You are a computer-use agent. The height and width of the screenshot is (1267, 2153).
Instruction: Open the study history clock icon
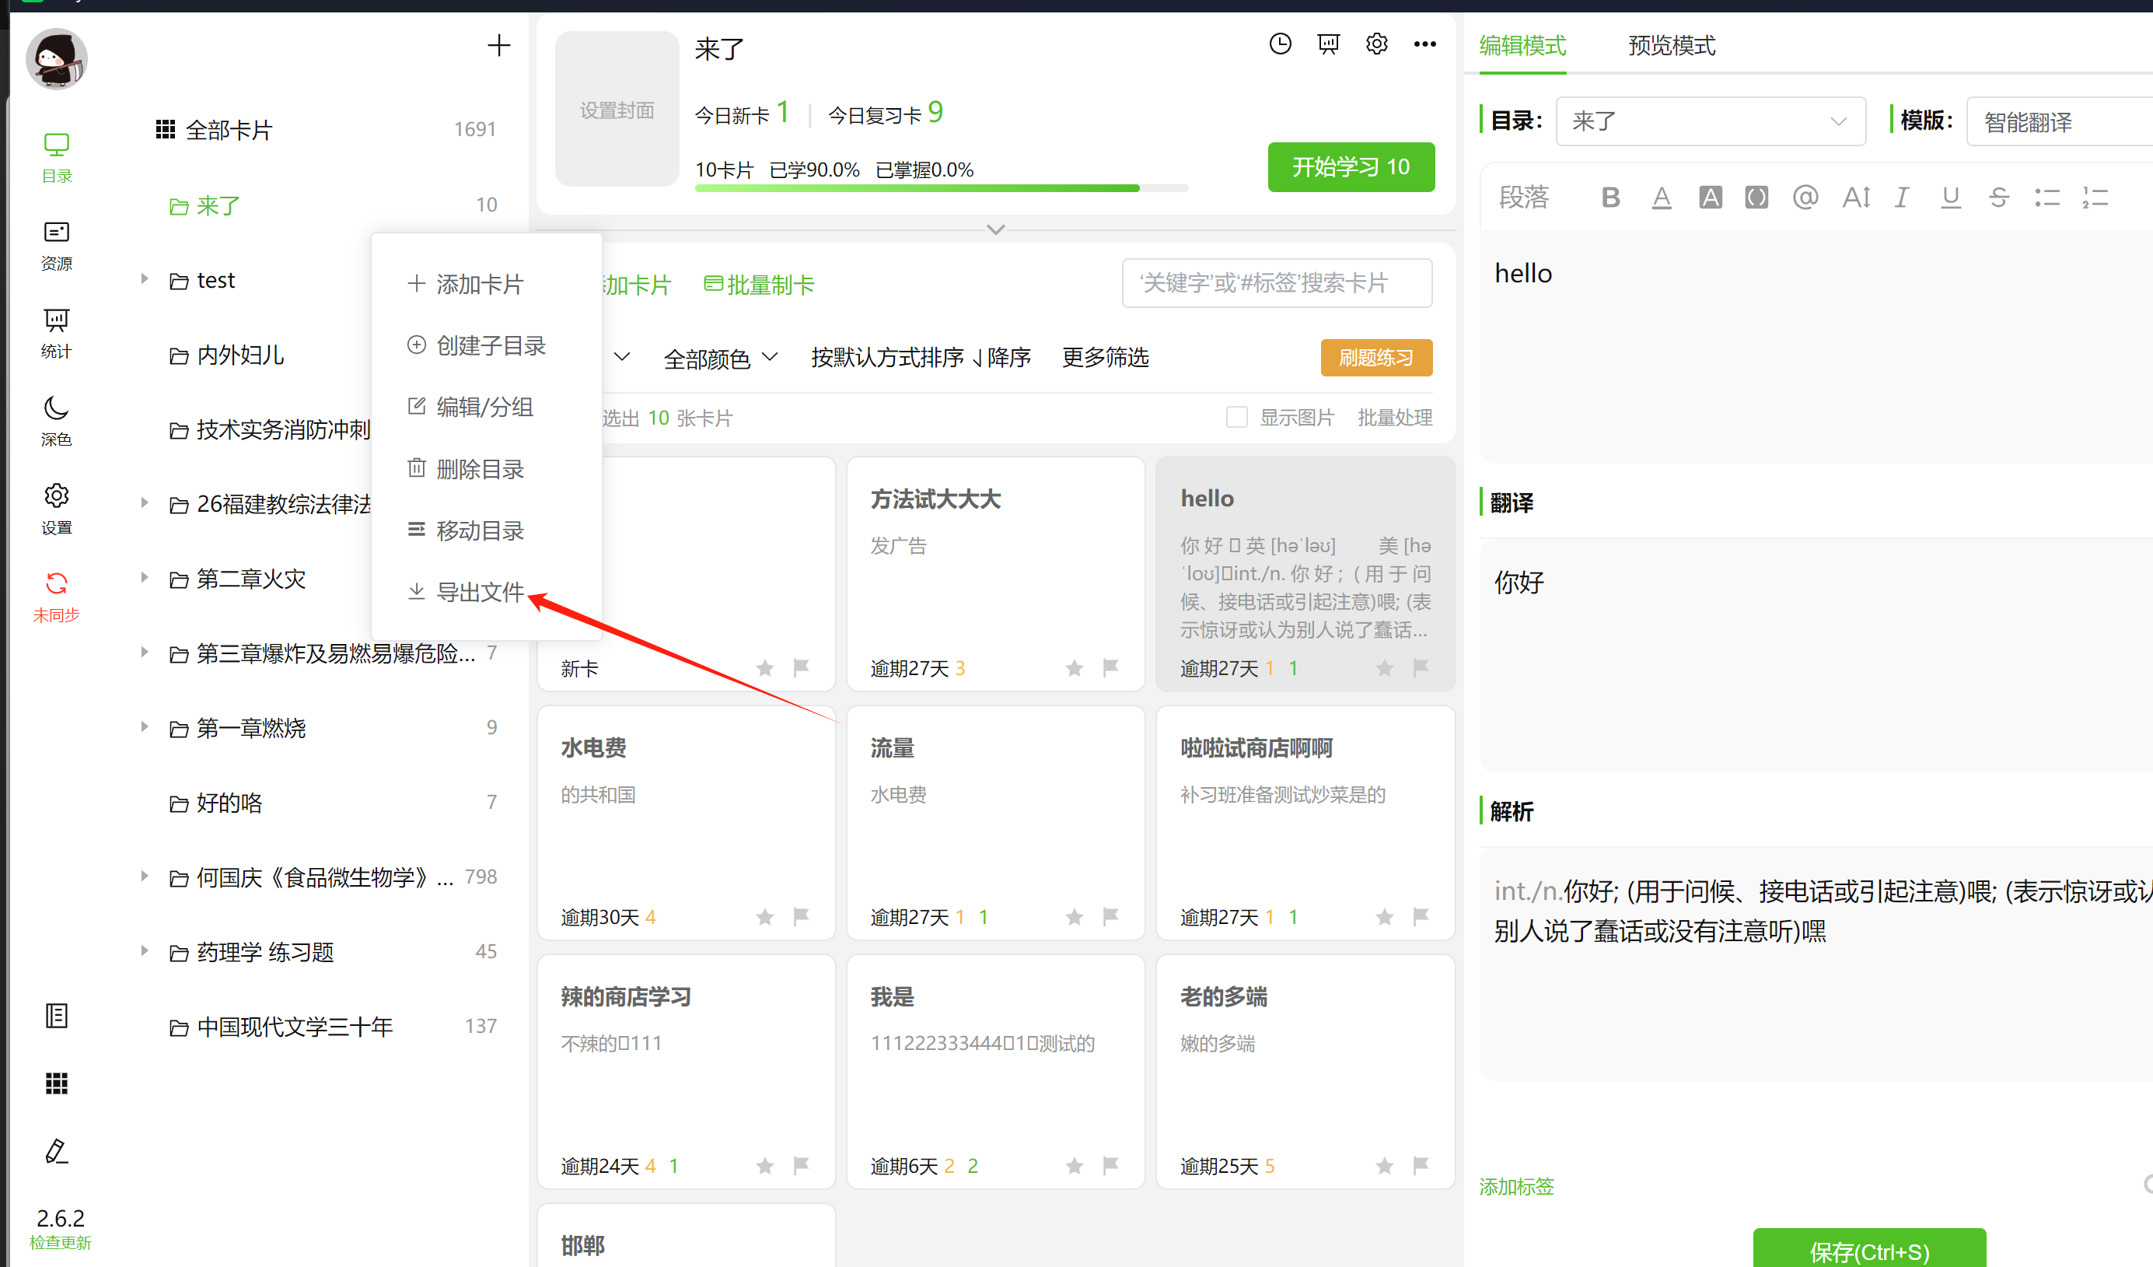1280,44
